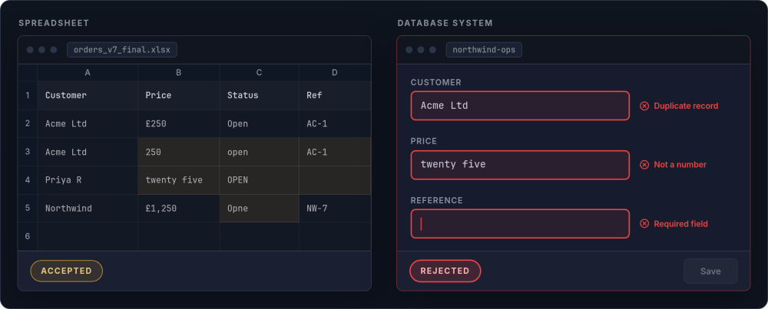Select column C header
The width and height of the screenshot is (768, 309).
click(x=259, y=73)
